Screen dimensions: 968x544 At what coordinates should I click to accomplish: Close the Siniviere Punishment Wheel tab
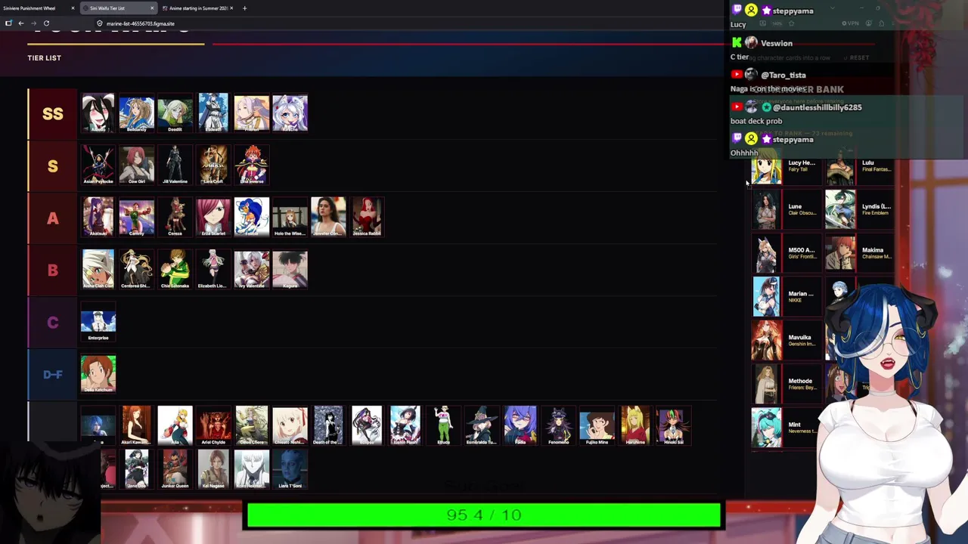tap(73, 8)
